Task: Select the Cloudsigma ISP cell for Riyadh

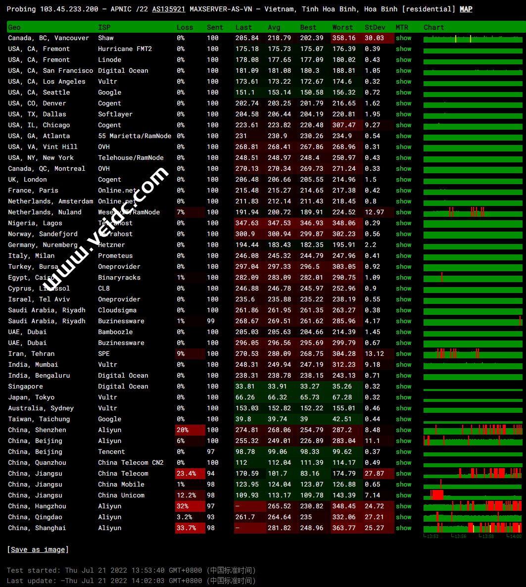Action: tap(117, 310)
